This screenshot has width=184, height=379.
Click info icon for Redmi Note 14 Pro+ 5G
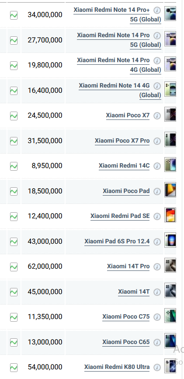pyautogui.click(x=157, y=10)
